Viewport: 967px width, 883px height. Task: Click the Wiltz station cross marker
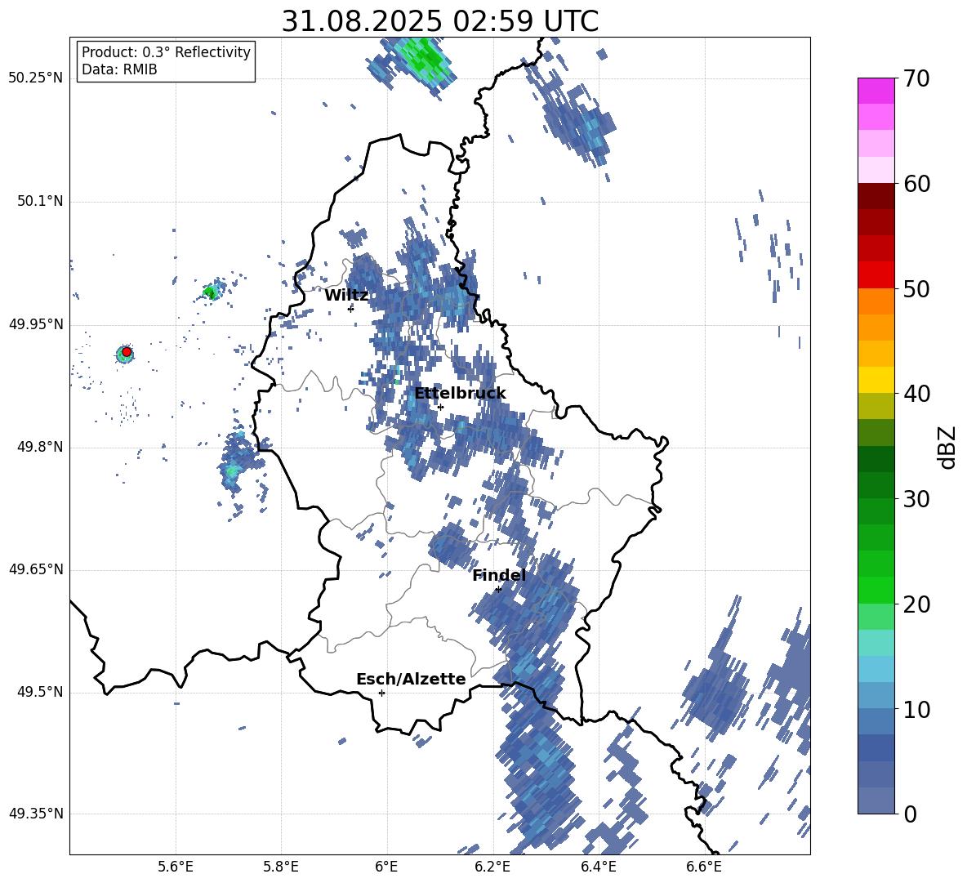[x=351, y=309]
